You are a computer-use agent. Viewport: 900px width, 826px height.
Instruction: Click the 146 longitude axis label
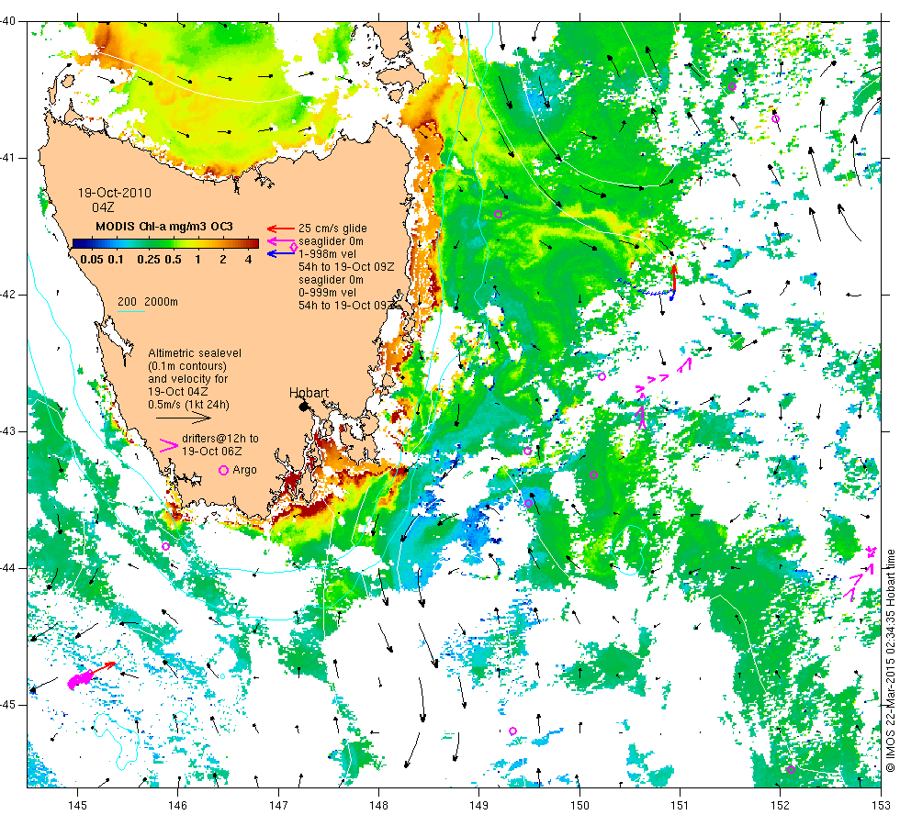point(178,806)
